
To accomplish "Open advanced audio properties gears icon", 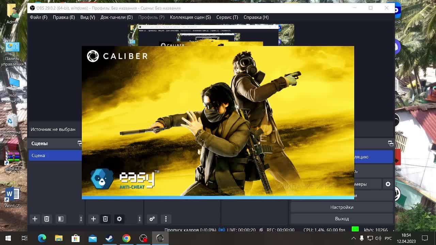I will point(152,219).
